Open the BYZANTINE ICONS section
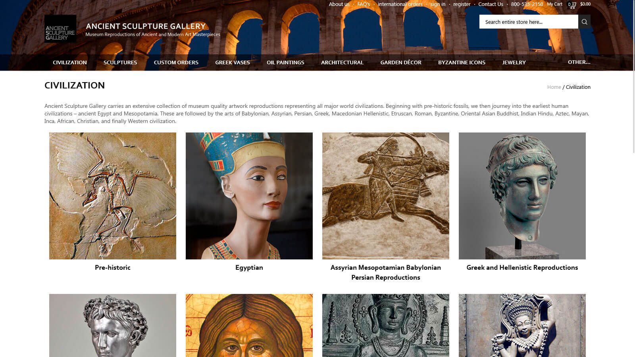635x357 pixels. 462,62
